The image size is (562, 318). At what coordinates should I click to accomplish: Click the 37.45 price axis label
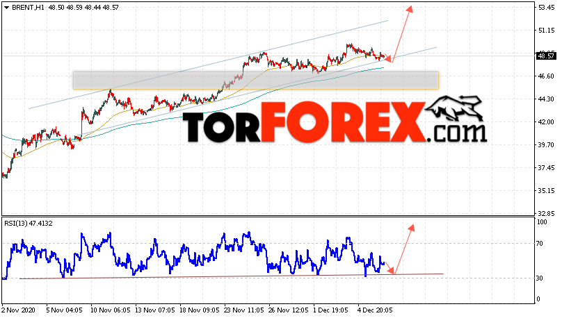click(547, 168)
